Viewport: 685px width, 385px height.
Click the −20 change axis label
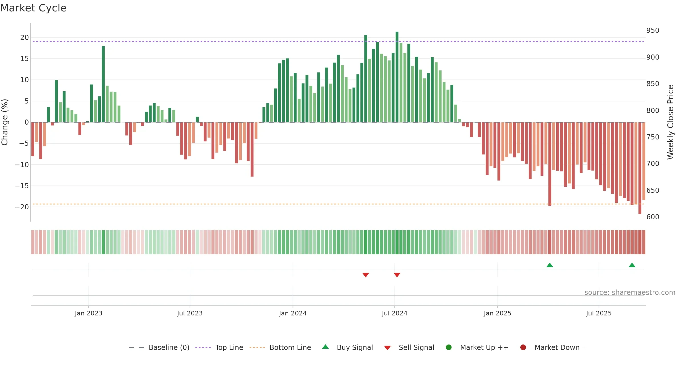point(22,207)
